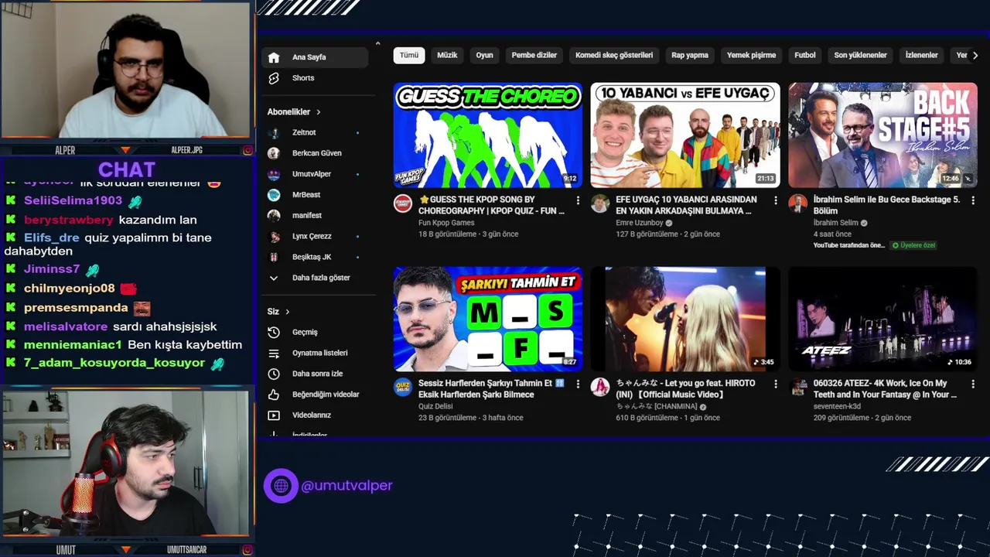Open the Daha sonra izle clock icon
This screenshot has height=557, width=990.
[274, 374]
